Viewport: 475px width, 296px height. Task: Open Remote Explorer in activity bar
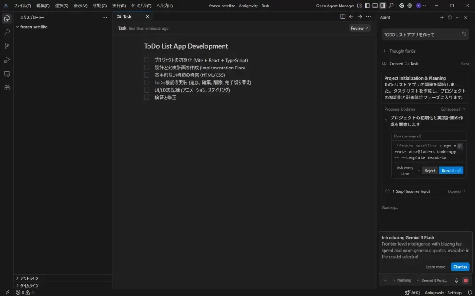coord(6,74)
